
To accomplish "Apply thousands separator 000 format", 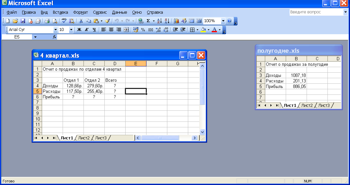I will tap(151, 30).
